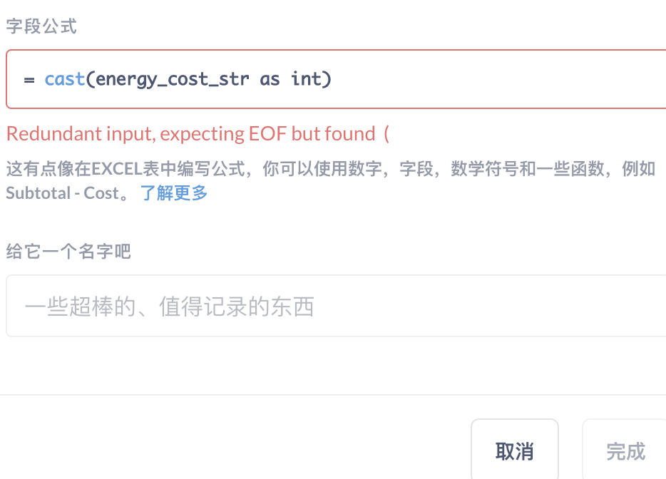Select the hint text about EXCEL formulas
The width and height of the screenshot is (666, 479).
click(x=328, y=168)
